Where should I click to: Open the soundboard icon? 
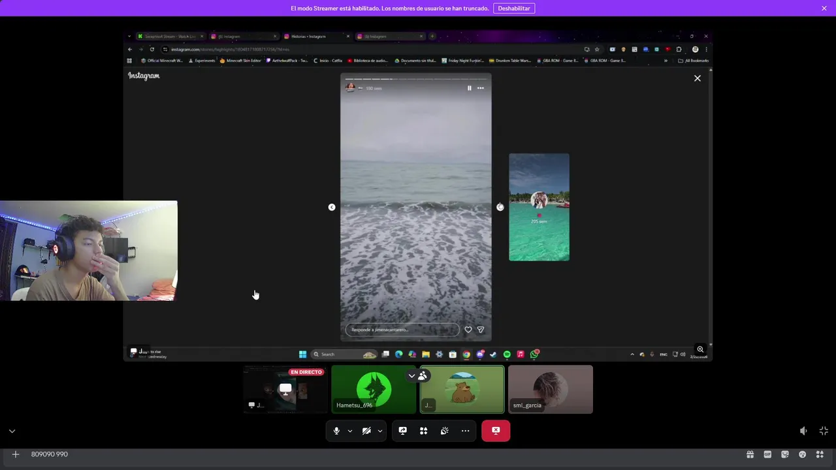(445, 431)
